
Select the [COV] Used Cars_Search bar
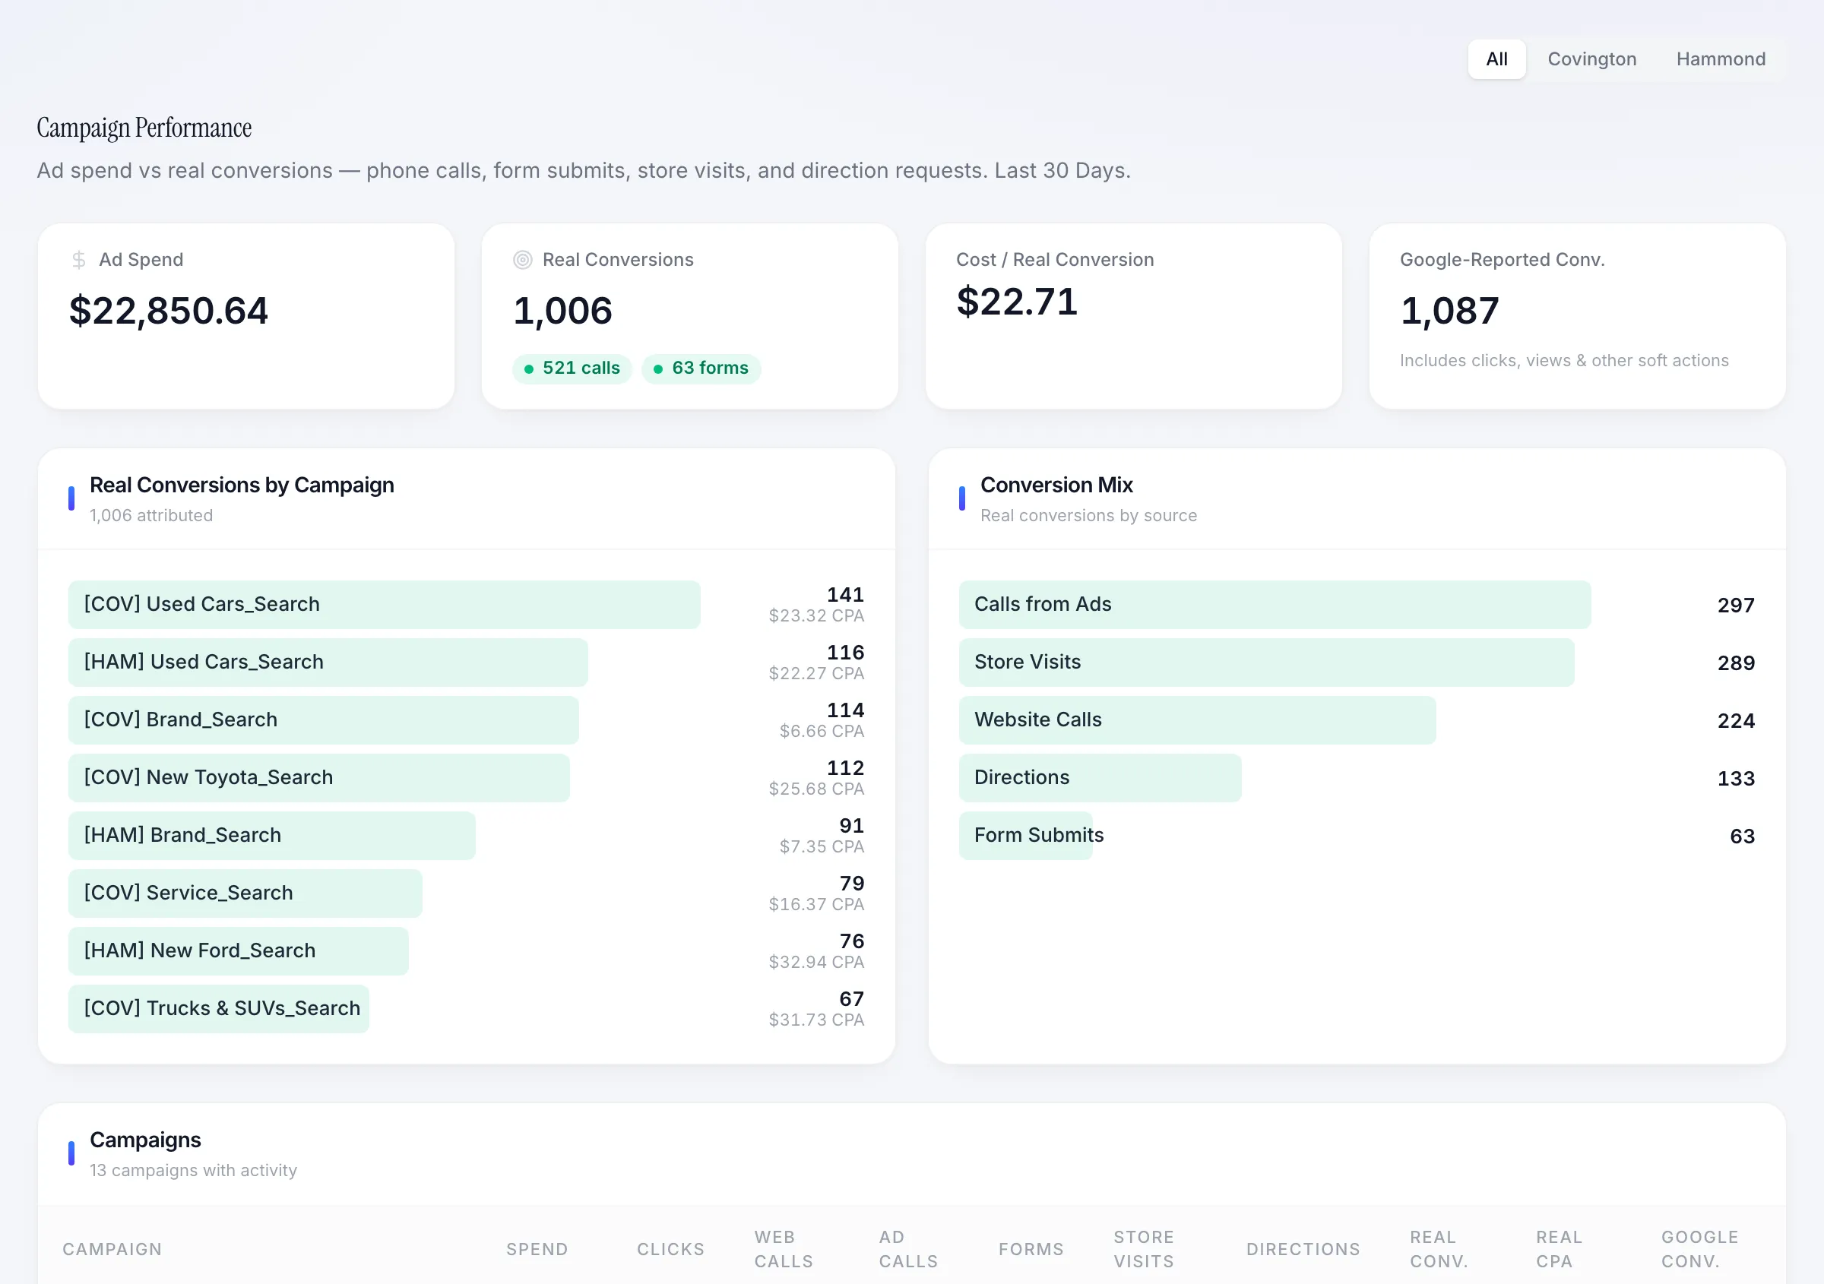coord(385,604)
